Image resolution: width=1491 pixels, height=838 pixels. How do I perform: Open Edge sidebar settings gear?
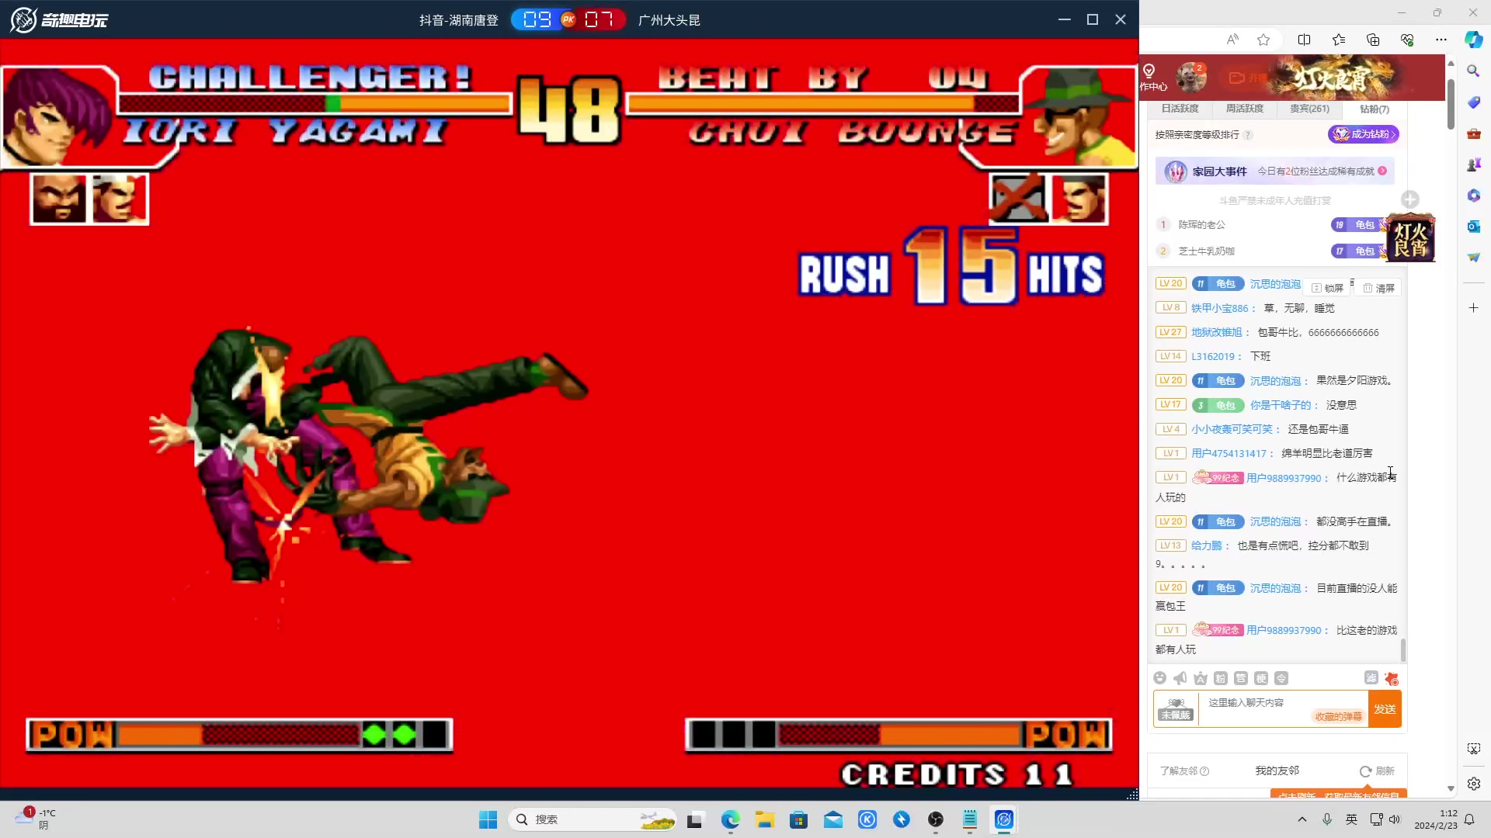(1473, 784)
